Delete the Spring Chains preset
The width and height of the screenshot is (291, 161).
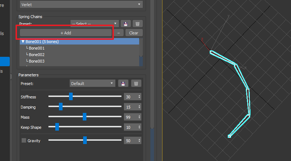point(137,24)
